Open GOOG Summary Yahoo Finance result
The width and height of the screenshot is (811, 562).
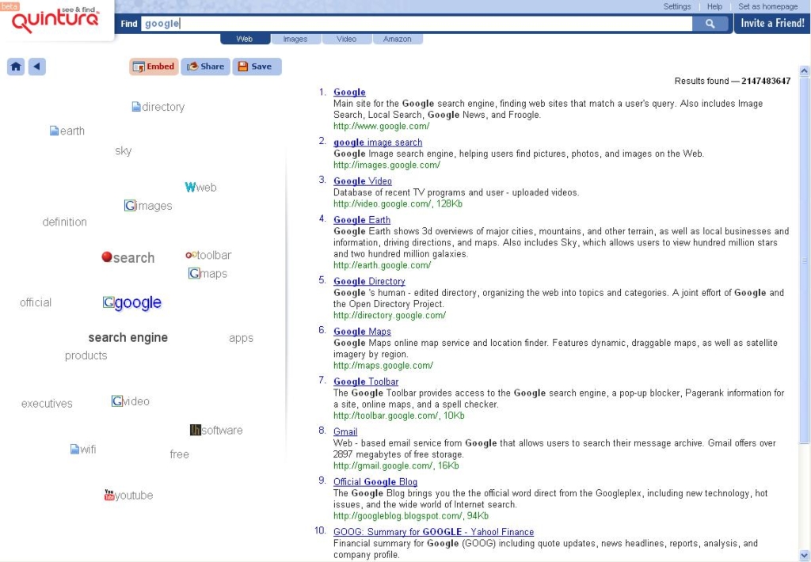(x=433, y=532)
